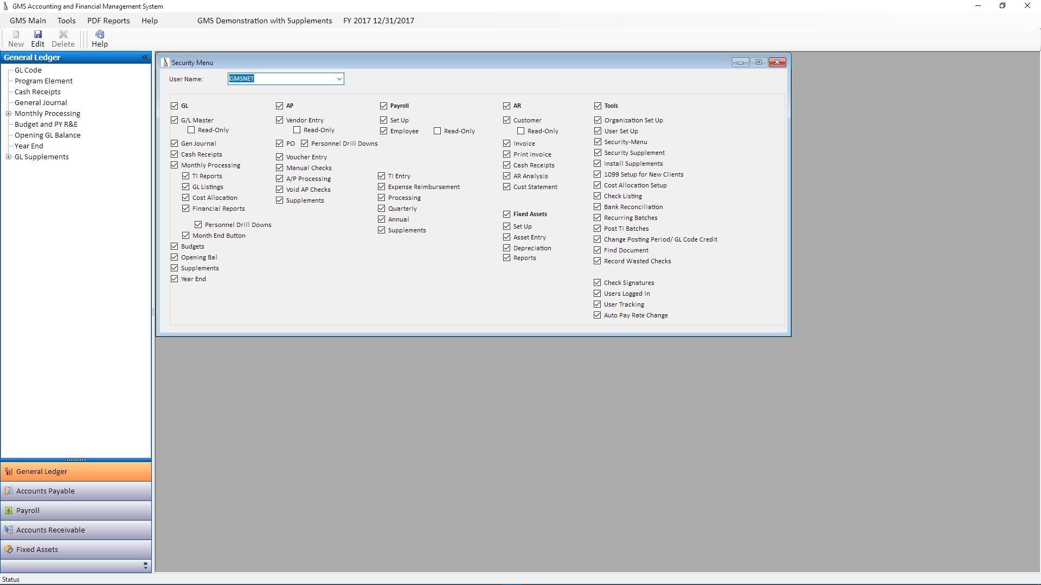The image size is (1041, 585).
Task: Click the Accounts Receivable module icon
Action: (9, 530)
